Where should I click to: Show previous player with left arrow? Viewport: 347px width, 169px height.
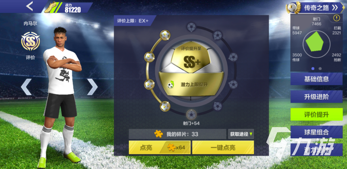click(x=26, y=87)
